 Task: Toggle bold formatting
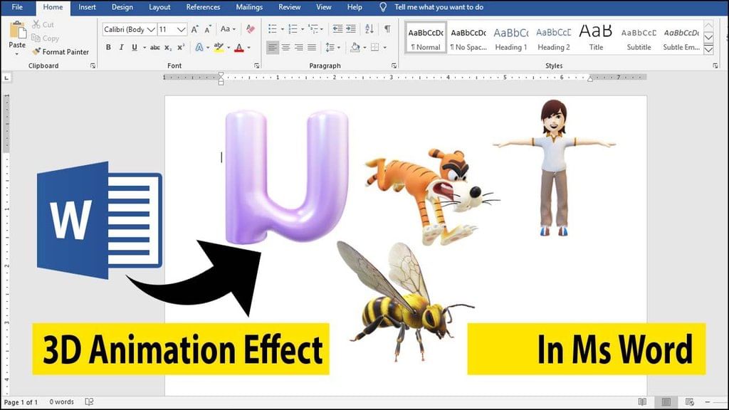(x=108, y=48)
